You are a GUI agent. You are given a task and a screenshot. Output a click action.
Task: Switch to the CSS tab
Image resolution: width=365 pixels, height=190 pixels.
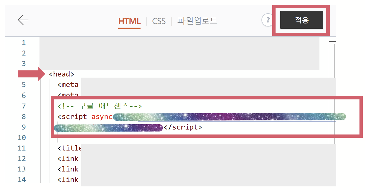point(159,21)
